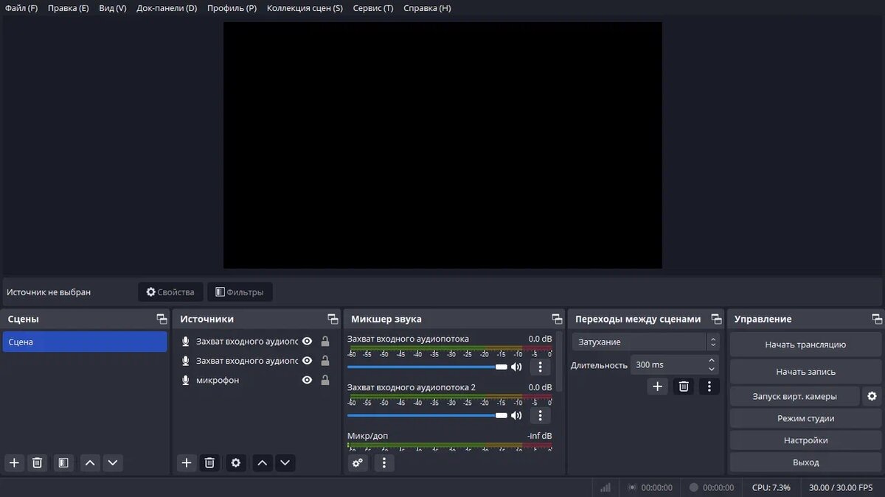This screenshot has width=885, height=497.
Task: Add a new scene with plus icon
Action: [x=14, y=462]
